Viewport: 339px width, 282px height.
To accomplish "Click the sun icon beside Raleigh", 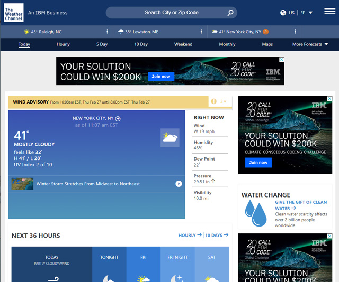I will point(27,32).
